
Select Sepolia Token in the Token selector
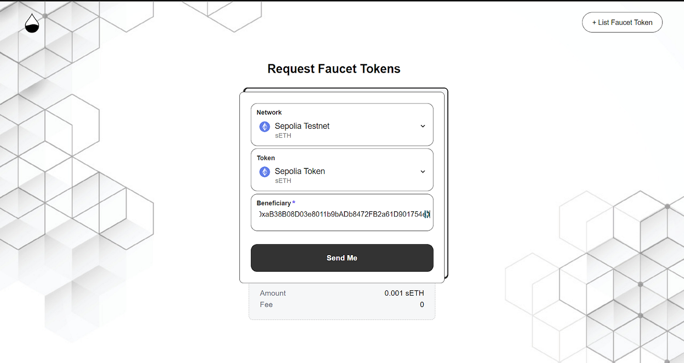tap(342, 170)
